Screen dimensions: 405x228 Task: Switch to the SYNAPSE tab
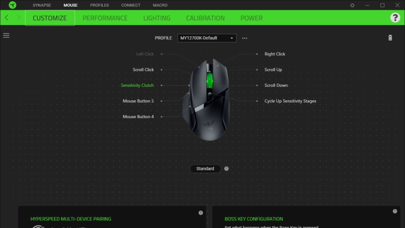tap(42, 5)
